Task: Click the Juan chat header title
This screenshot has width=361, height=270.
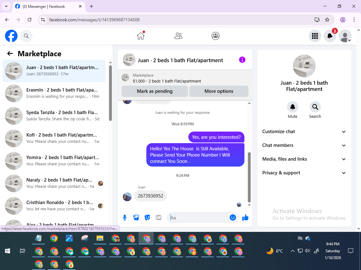Action: [180, 60]
